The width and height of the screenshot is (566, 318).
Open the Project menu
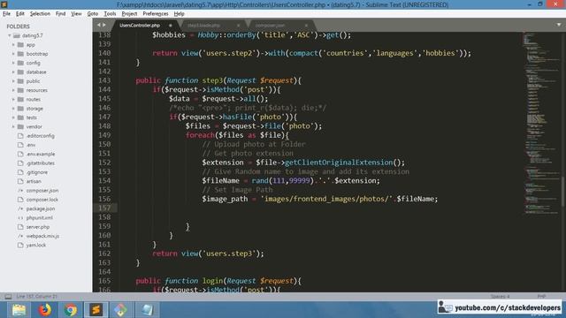(x=129, y=14)
